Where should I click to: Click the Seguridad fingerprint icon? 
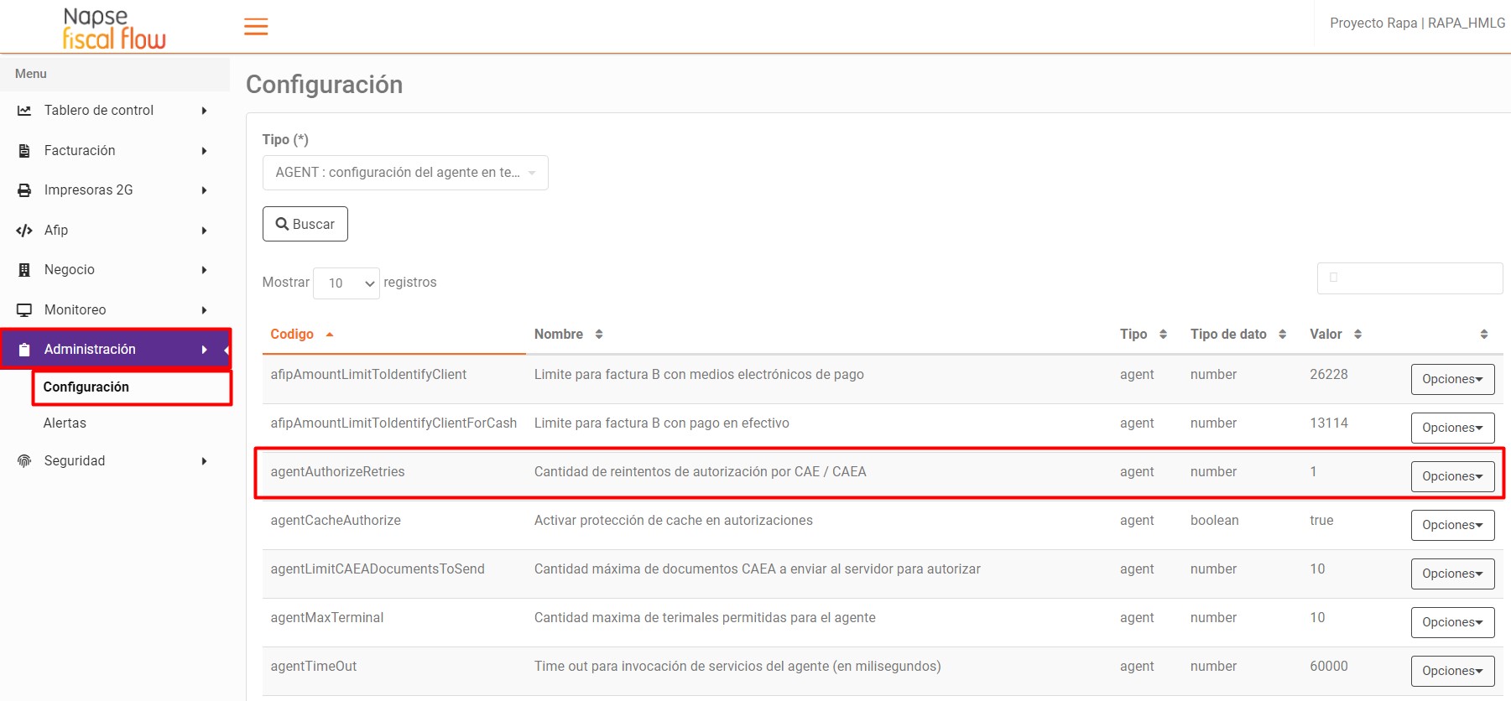24,461
